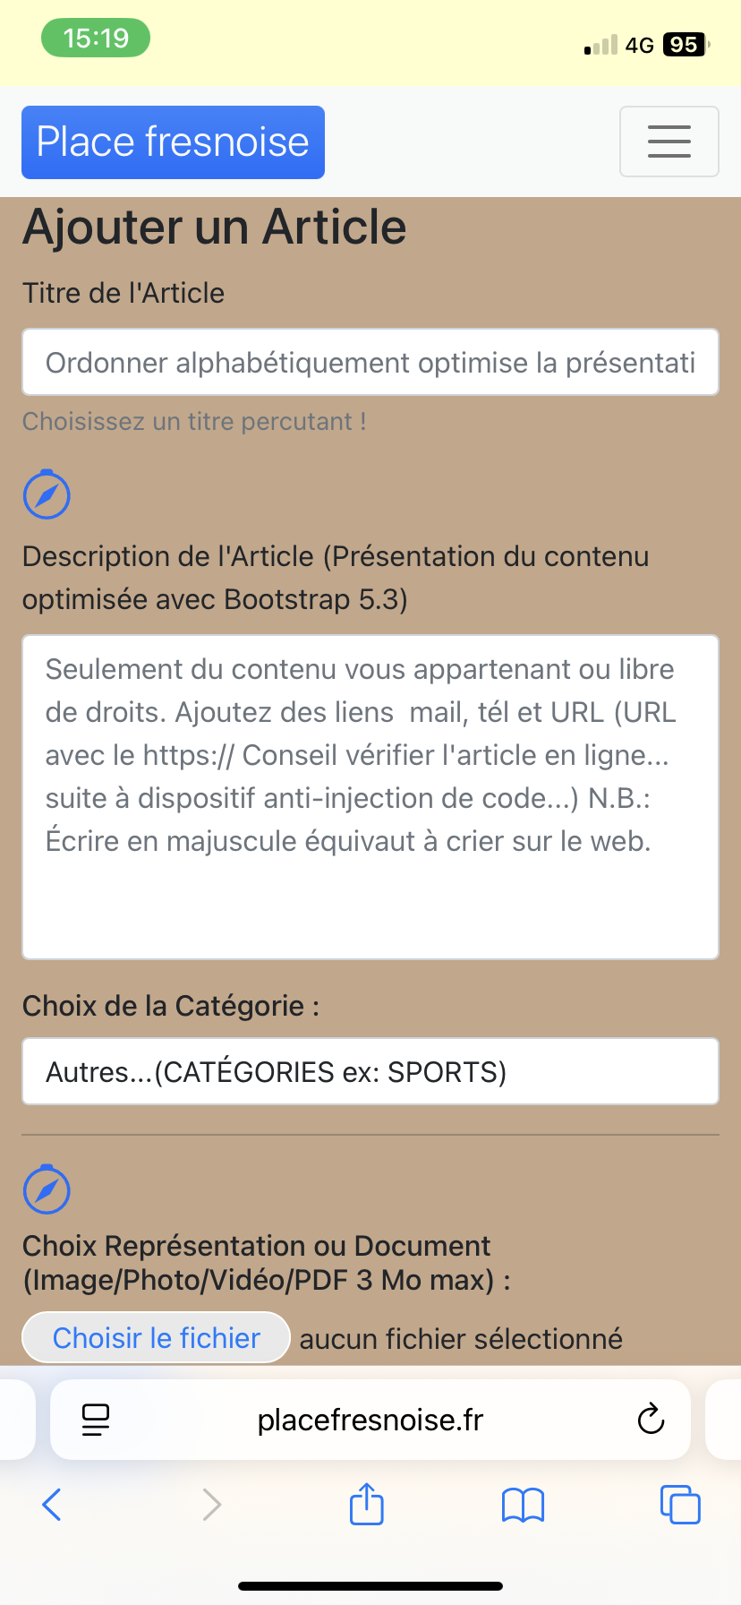Focus the Titre de l'Article field
Screen dimensions: 741x1605
click(370, 362)
